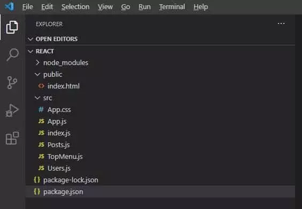Viewport: 302px width, 209px height.
Task: Click the braces icon beside package.json
Action: pos(37,191)
